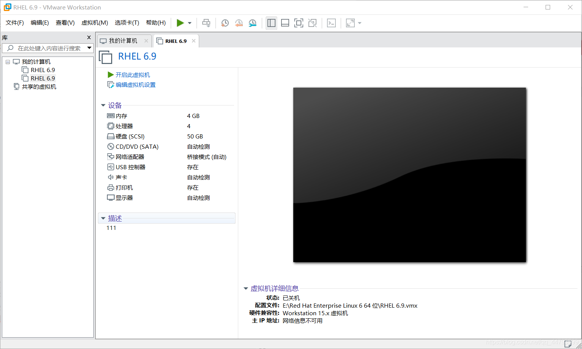Open the 编辑(E) menu
Screen dimensions: 582x349
click(x=40, y=23)
